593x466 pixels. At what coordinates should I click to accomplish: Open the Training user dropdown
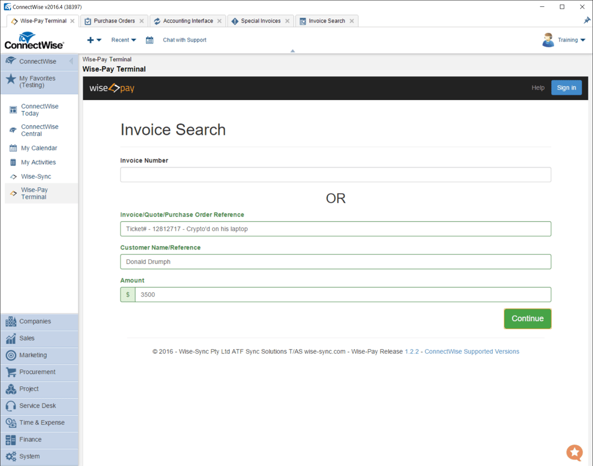(x=572, y=40)
